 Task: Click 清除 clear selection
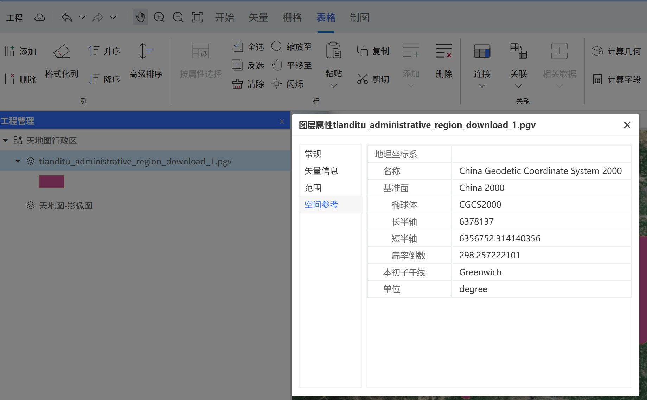click(x=248, y=84)
